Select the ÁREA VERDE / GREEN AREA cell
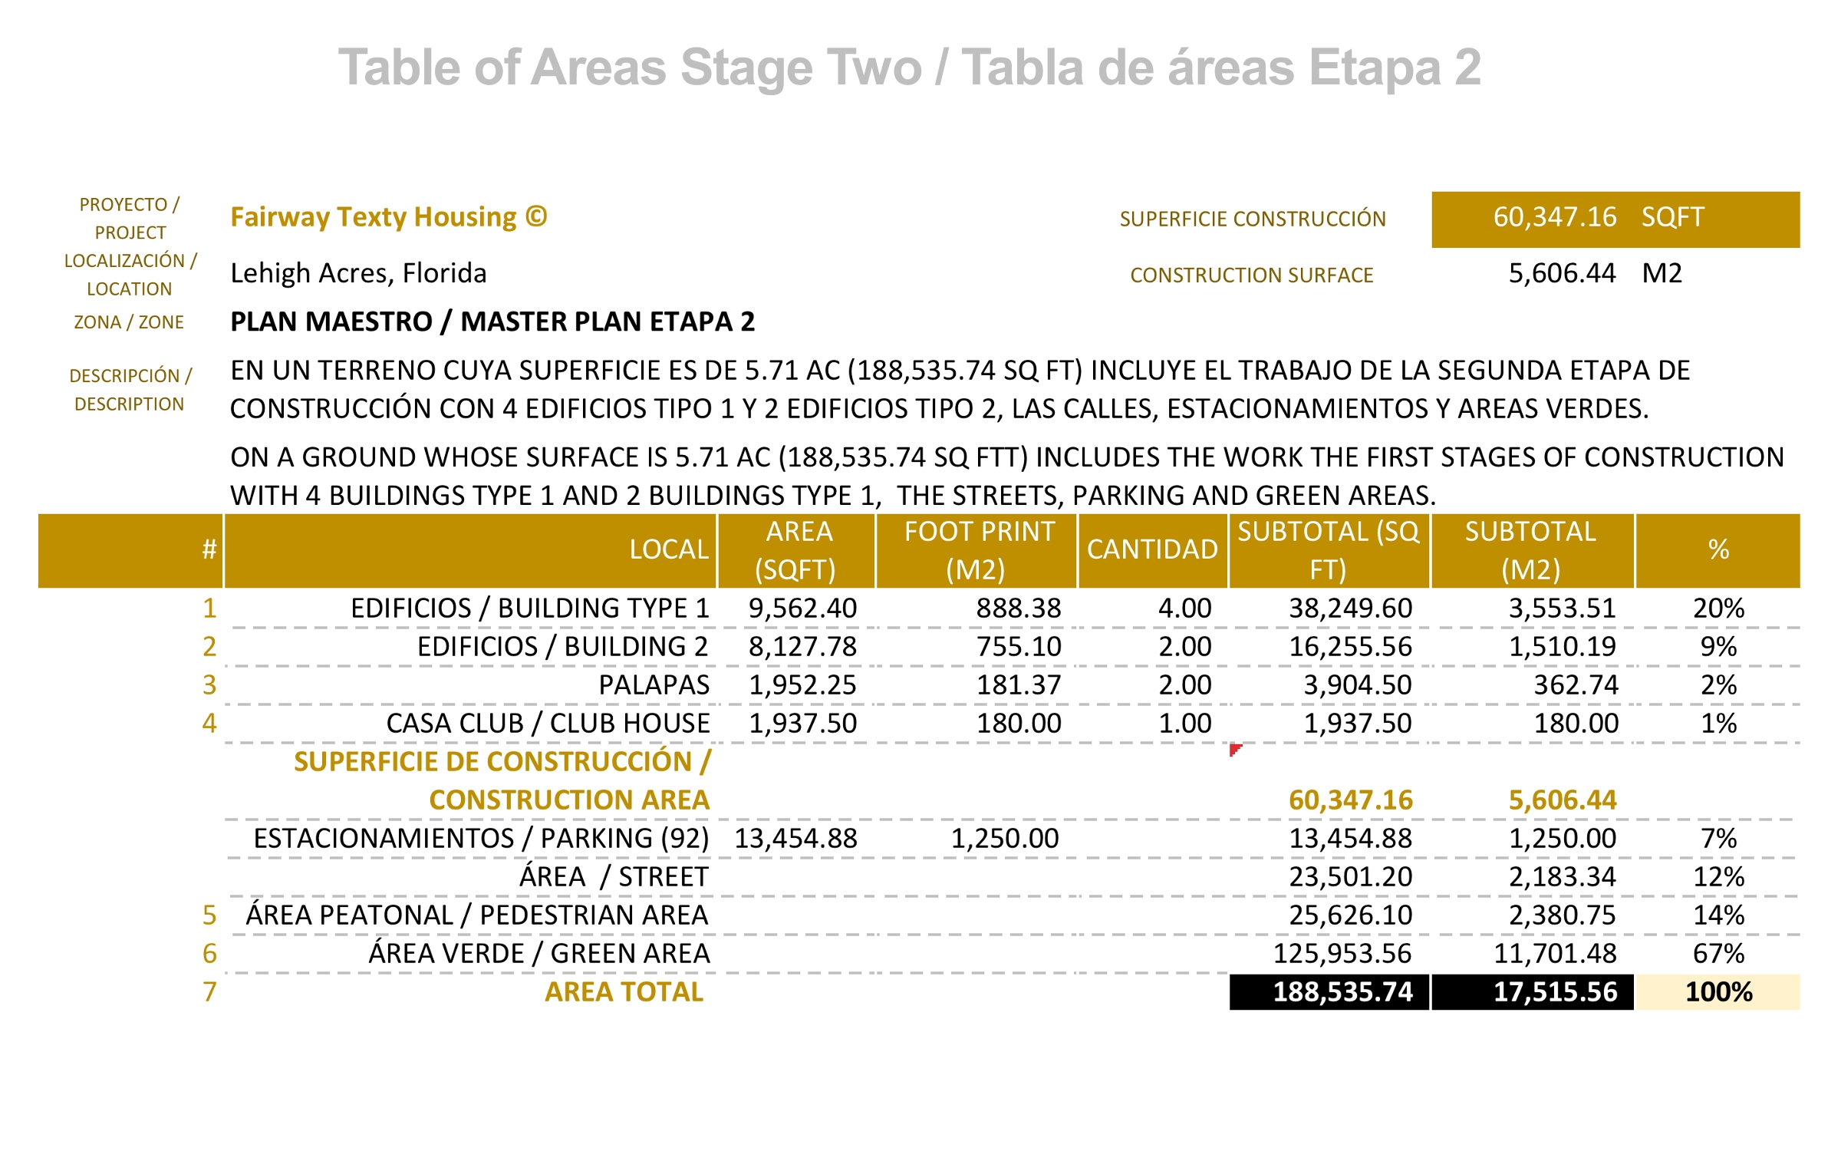 538,954
